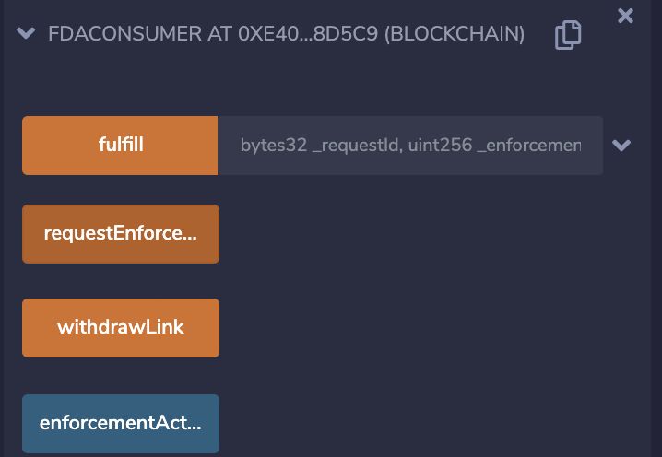Open the expanded fulfill input fields via arrow
This screenshot has height=457, width=662.
coord(621,146)
